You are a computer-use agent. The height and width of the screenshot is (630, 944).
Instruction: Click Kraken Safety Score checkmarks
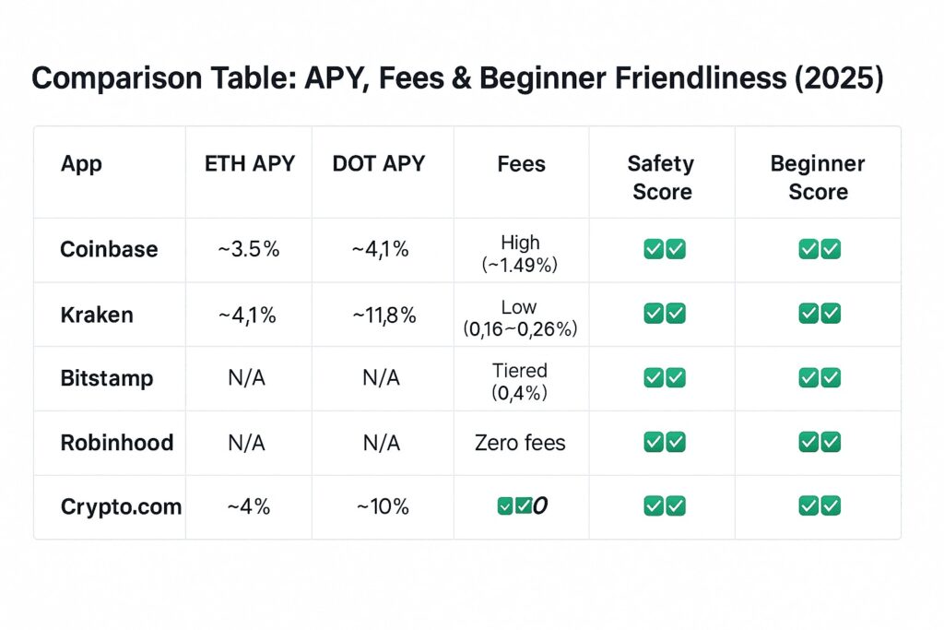point(665,314)
